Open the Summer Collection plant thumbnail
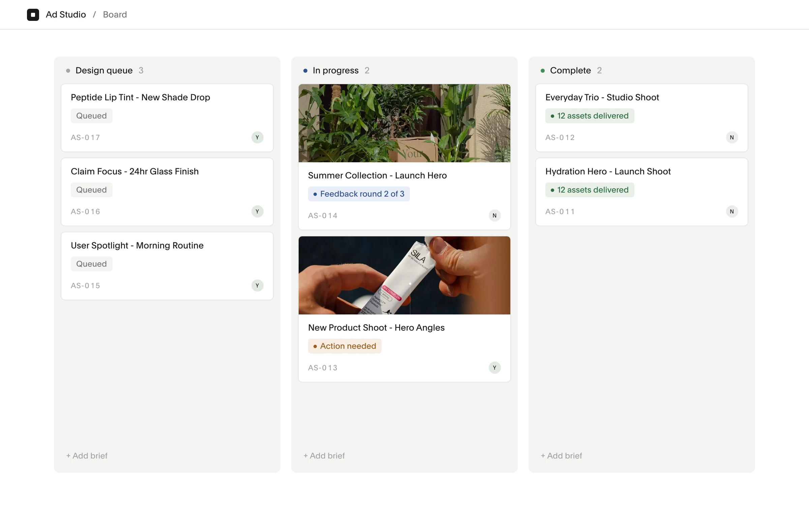Viewport: 809px width, 505px height. (x=404, y=123)
